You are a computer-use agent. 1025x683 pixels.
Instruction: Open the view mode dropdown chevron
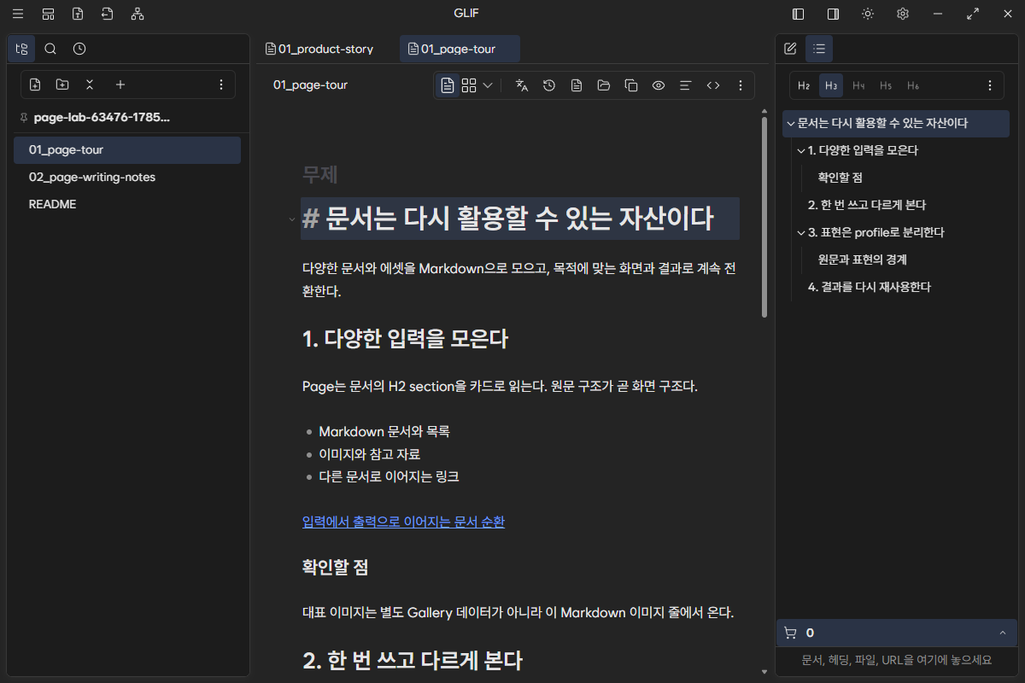(x=488, y=85)
